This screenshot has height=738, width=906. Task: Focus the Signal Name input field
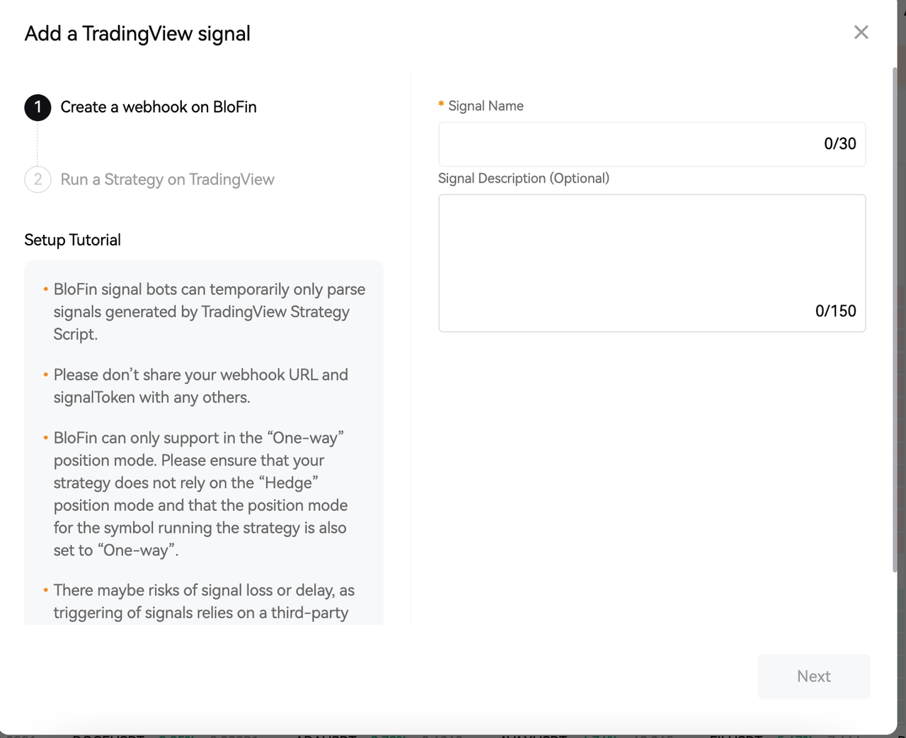(652, 144)
